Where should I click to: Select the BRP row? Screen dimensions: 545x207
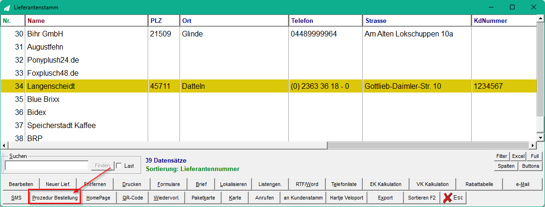269,137
